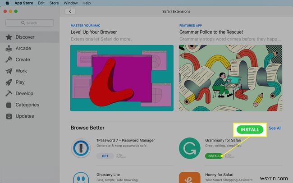This screenshot has height=183, width=293.
Task: Open the Apple menu
Action: (x=7, y=3)
